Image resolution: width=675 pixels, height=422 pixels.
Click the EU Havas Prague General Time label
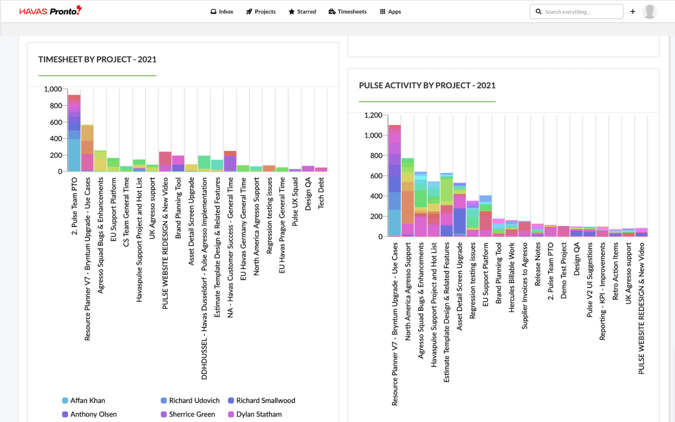(x=282, y=226)
